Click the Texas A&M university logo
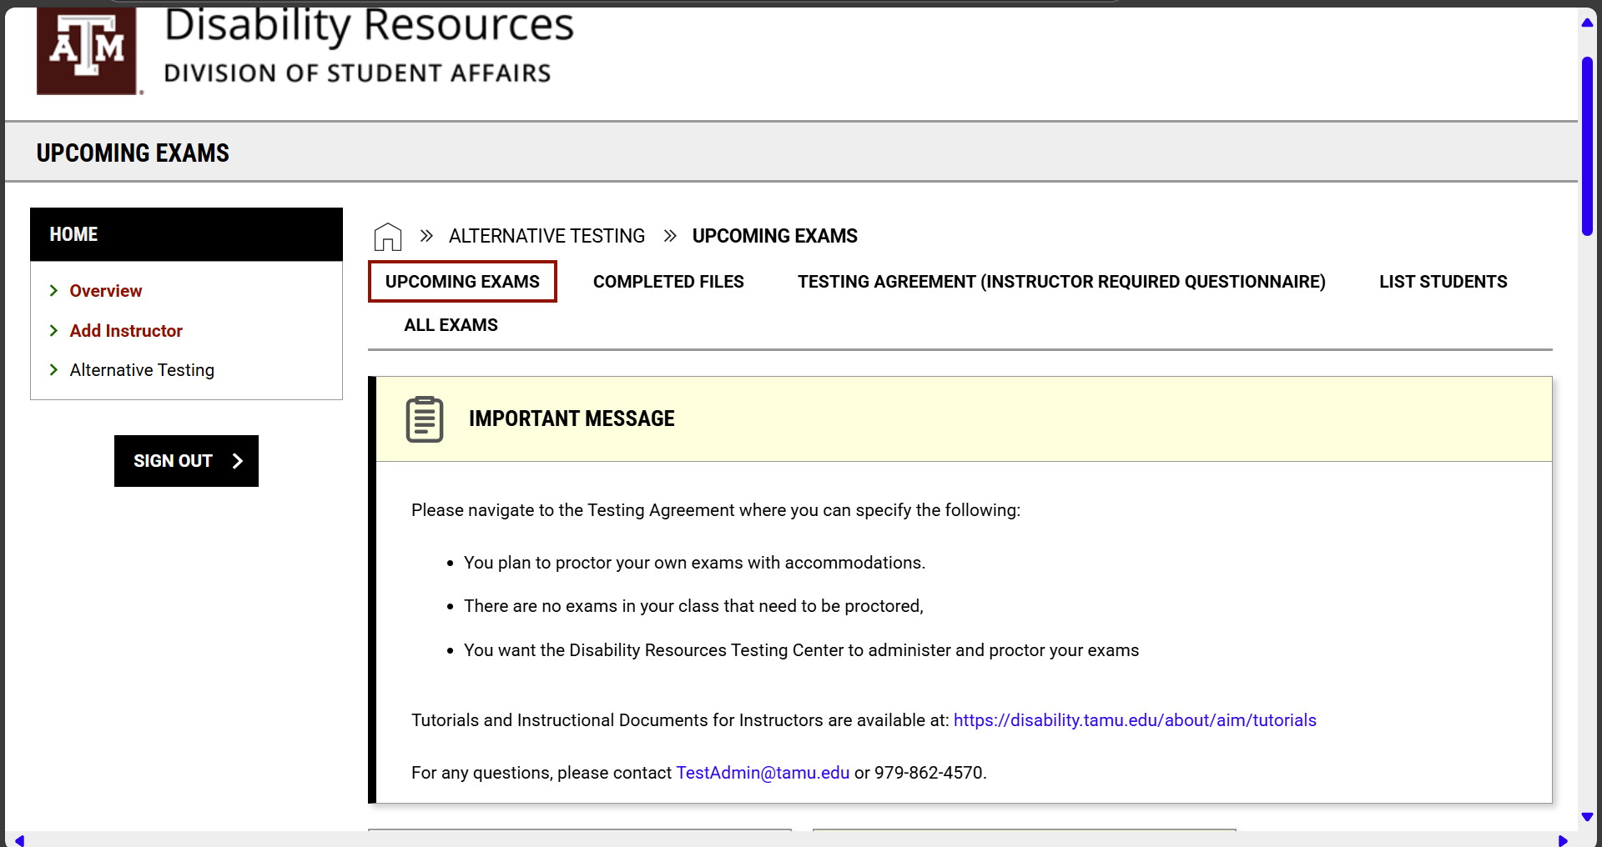This screenshot has width=1602, height=847. click(88, 51)
